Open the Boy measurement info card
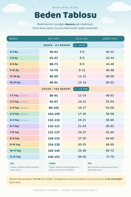This screenshot has width=131, height=197. 26,167
